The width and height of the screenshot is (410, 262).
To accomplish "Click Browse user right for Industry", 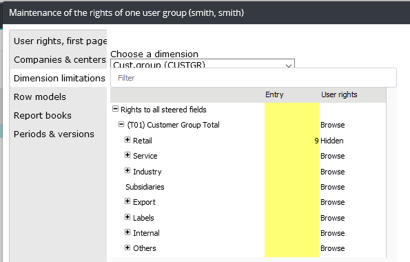I will click(333, 172).
